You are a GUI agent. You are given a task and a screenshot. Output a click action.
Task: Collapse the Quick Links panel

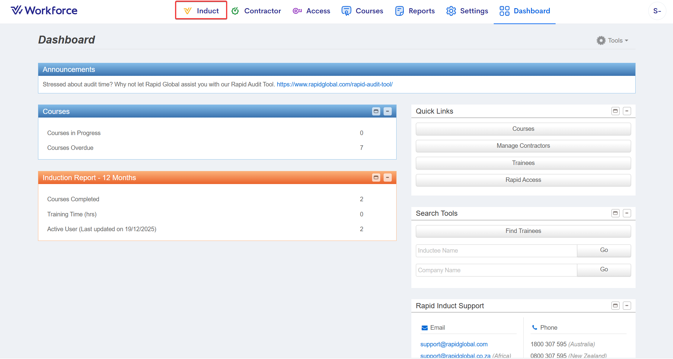627,111
